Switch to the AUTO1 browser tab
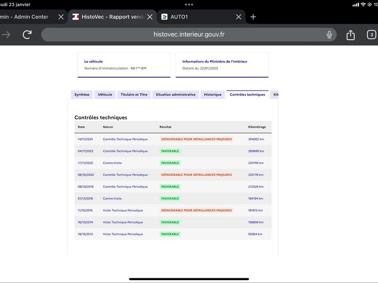Image resolution: width=378 pixels, height=283 pixels. click(x=198, y=17)
